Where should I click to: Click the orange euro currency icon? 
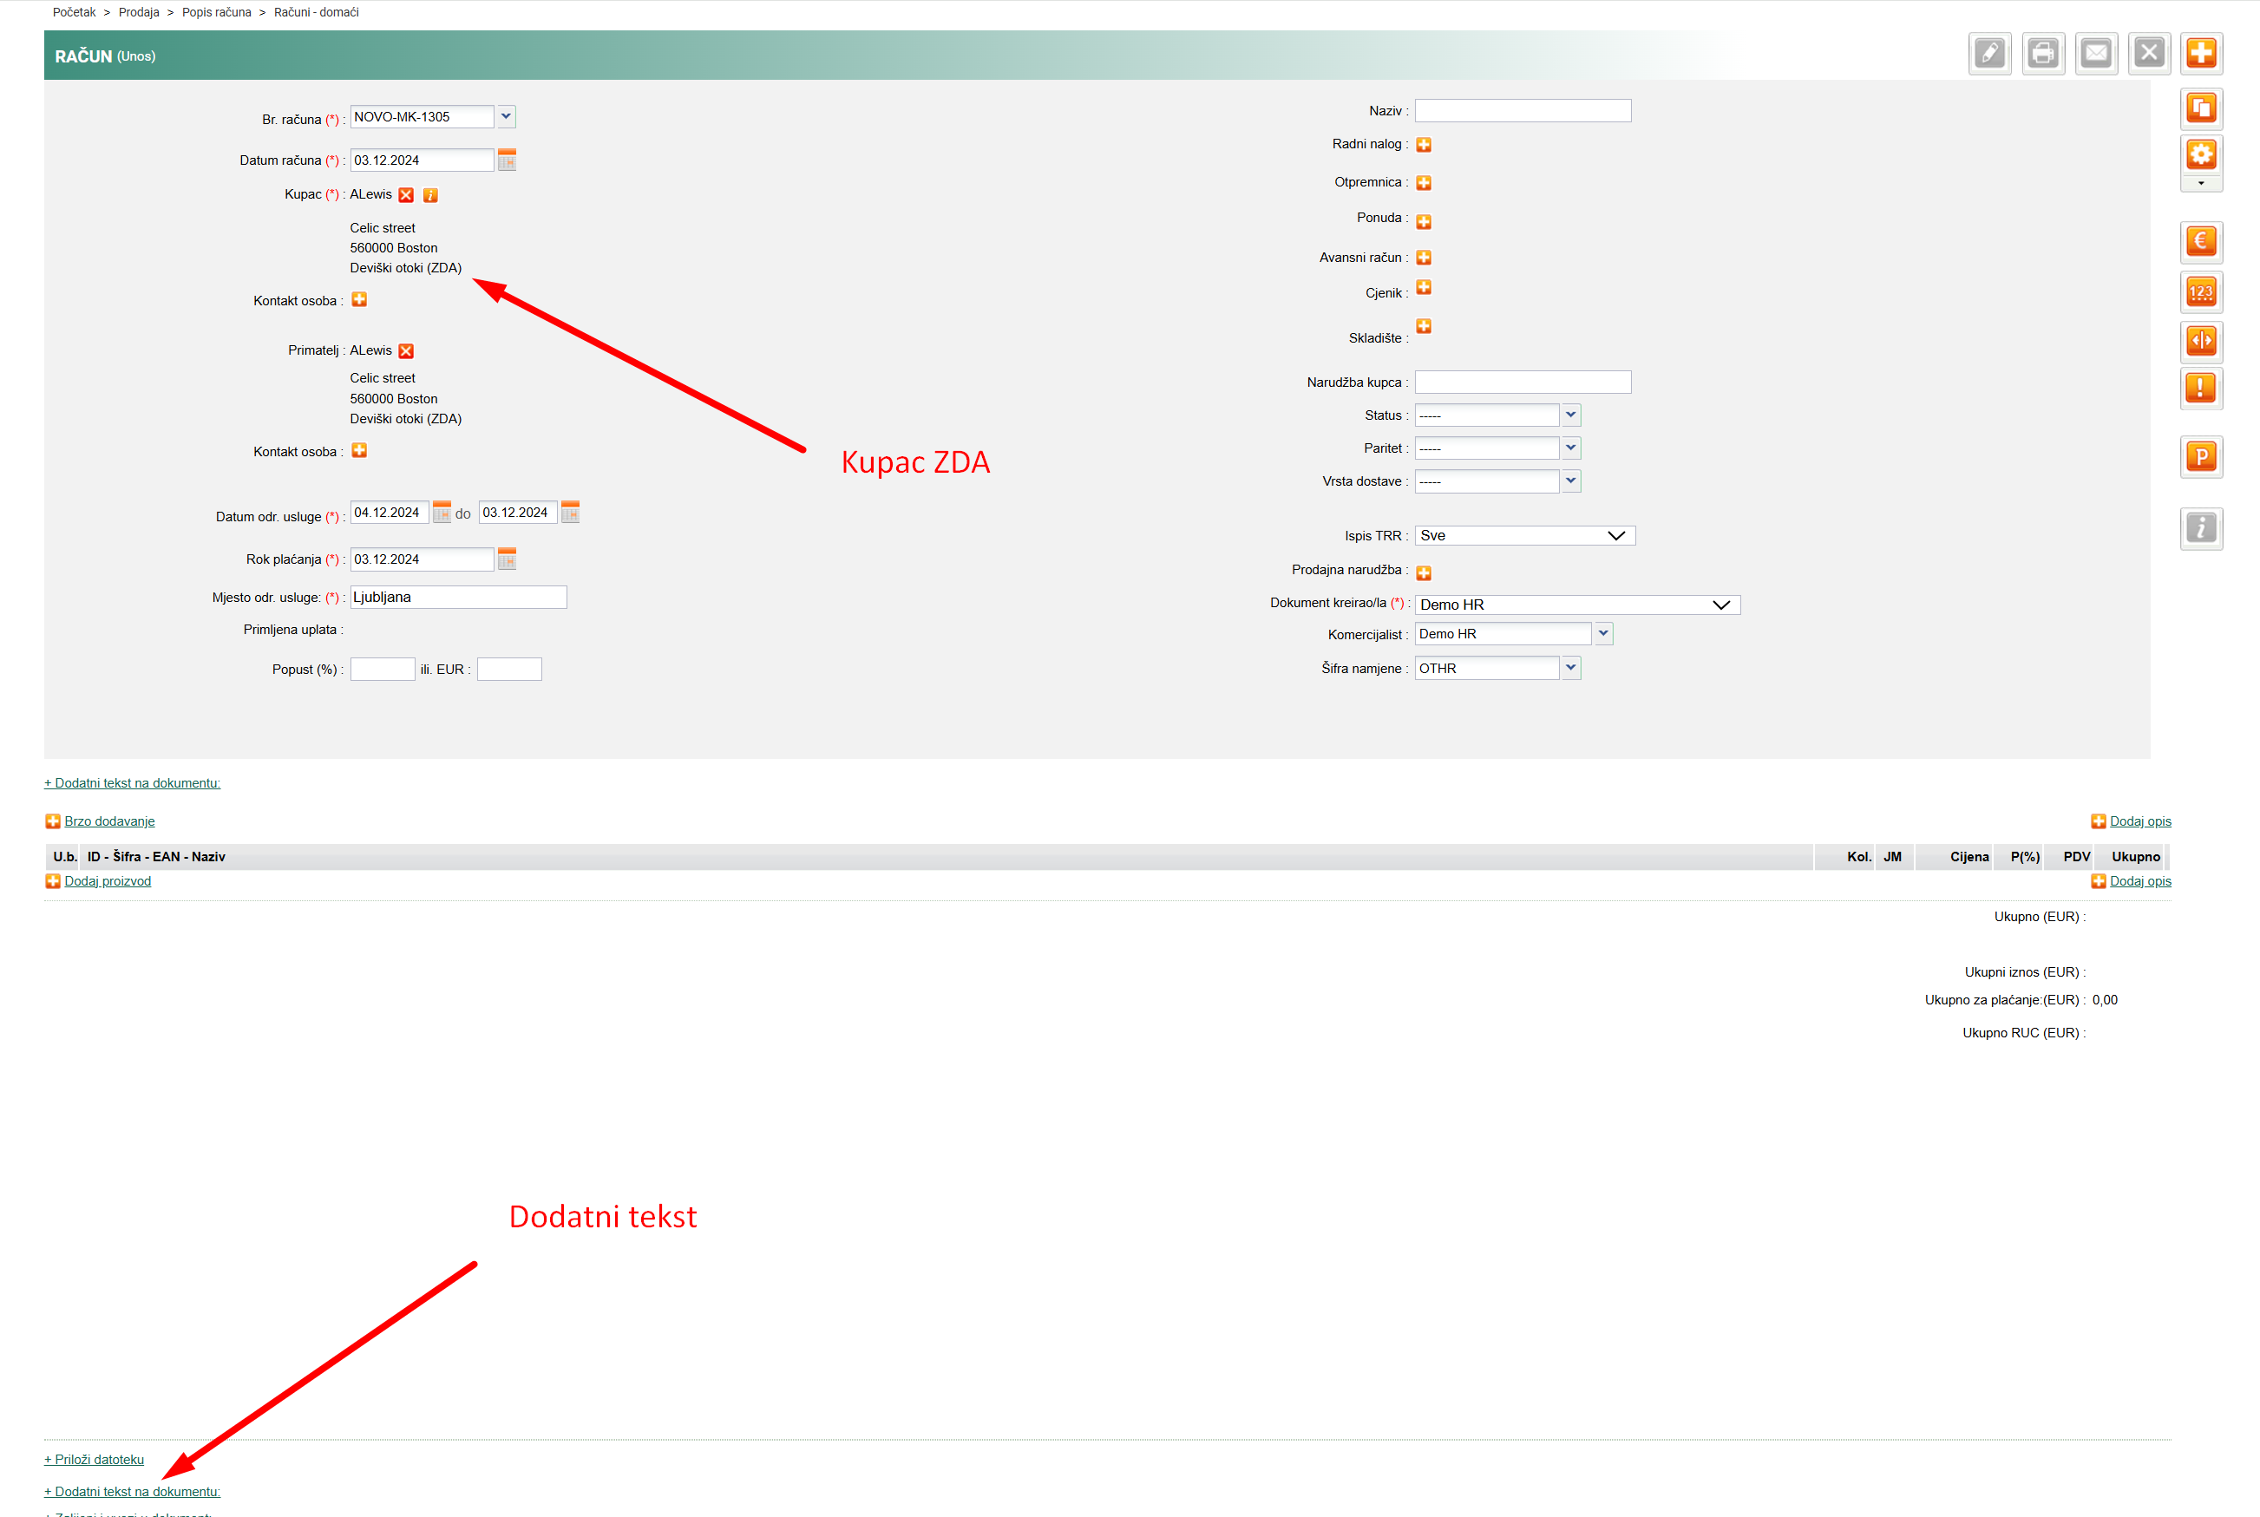[x=2200, y=241]
